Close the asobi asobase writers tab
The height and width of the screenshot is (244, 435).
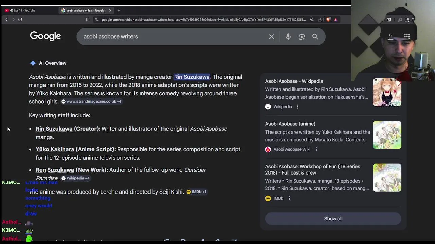tap(110, 11)
